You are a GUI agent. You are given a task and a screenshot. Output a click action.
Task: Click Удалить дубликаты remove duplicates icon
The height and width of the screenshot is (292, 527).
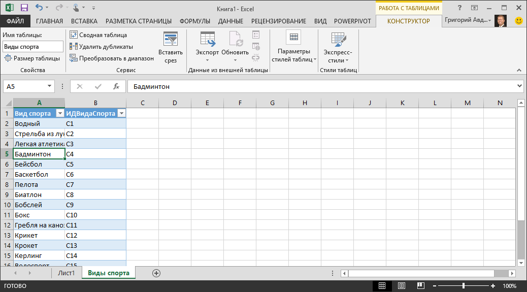(74, 47)
